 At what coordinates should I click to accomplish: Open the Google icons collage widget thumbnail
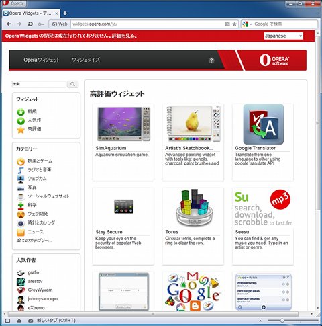193,291
